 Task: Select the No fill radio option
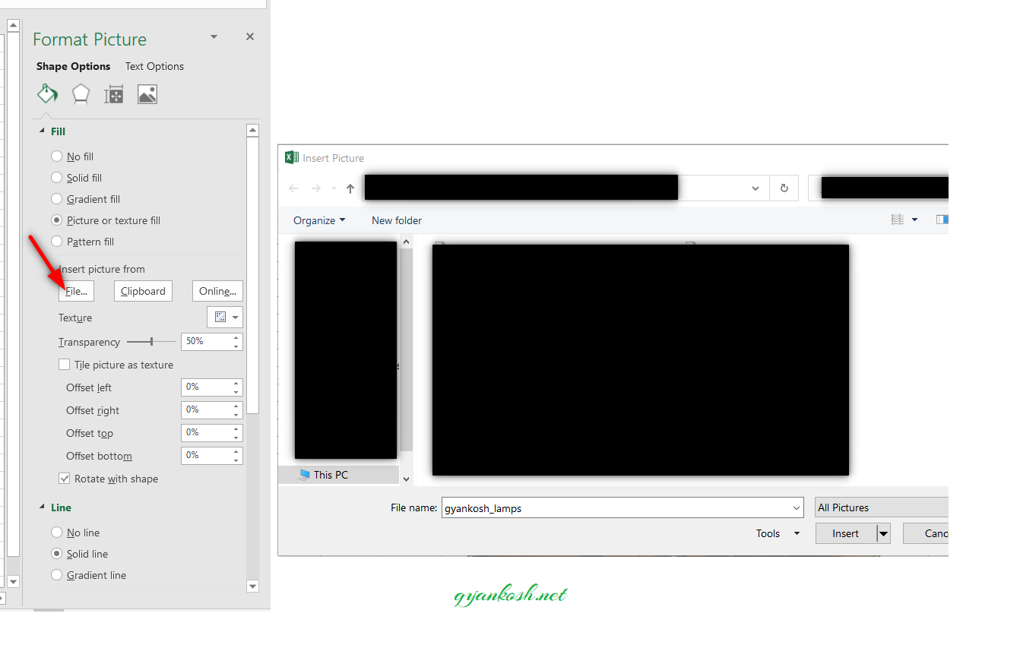pos(56,156)
